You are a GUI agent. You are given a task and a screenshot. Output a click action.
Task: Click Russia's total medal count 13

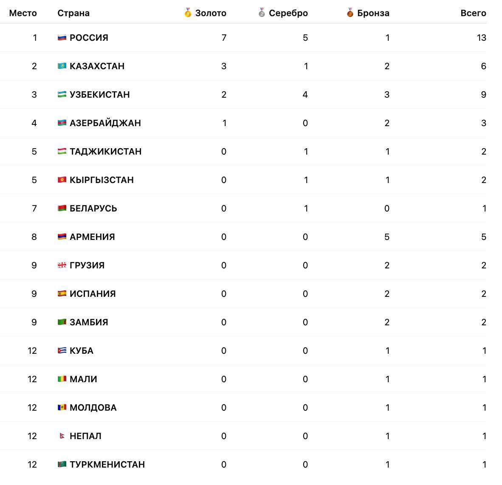click(481, 38)
